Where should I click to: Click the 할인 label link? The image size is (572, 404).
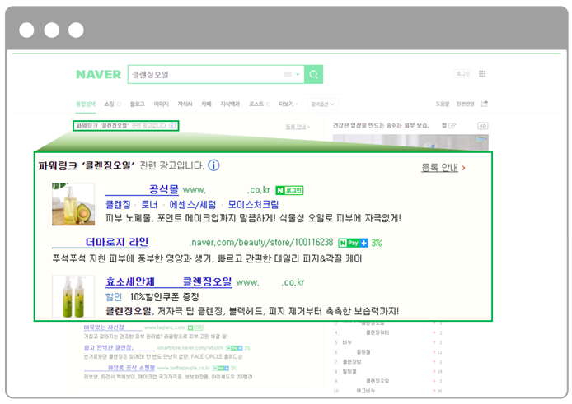(114, 297)
